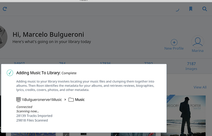Screen dimensions: 212x136
Task: Open the 34907 library stat
Action: point(19,63)
